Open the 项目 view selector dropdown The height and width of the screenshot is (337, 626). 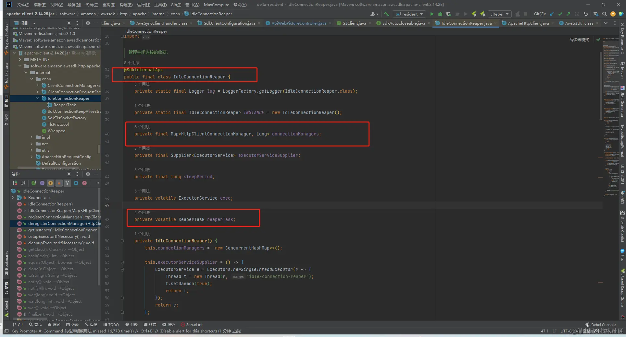click(x=25, y=23)
